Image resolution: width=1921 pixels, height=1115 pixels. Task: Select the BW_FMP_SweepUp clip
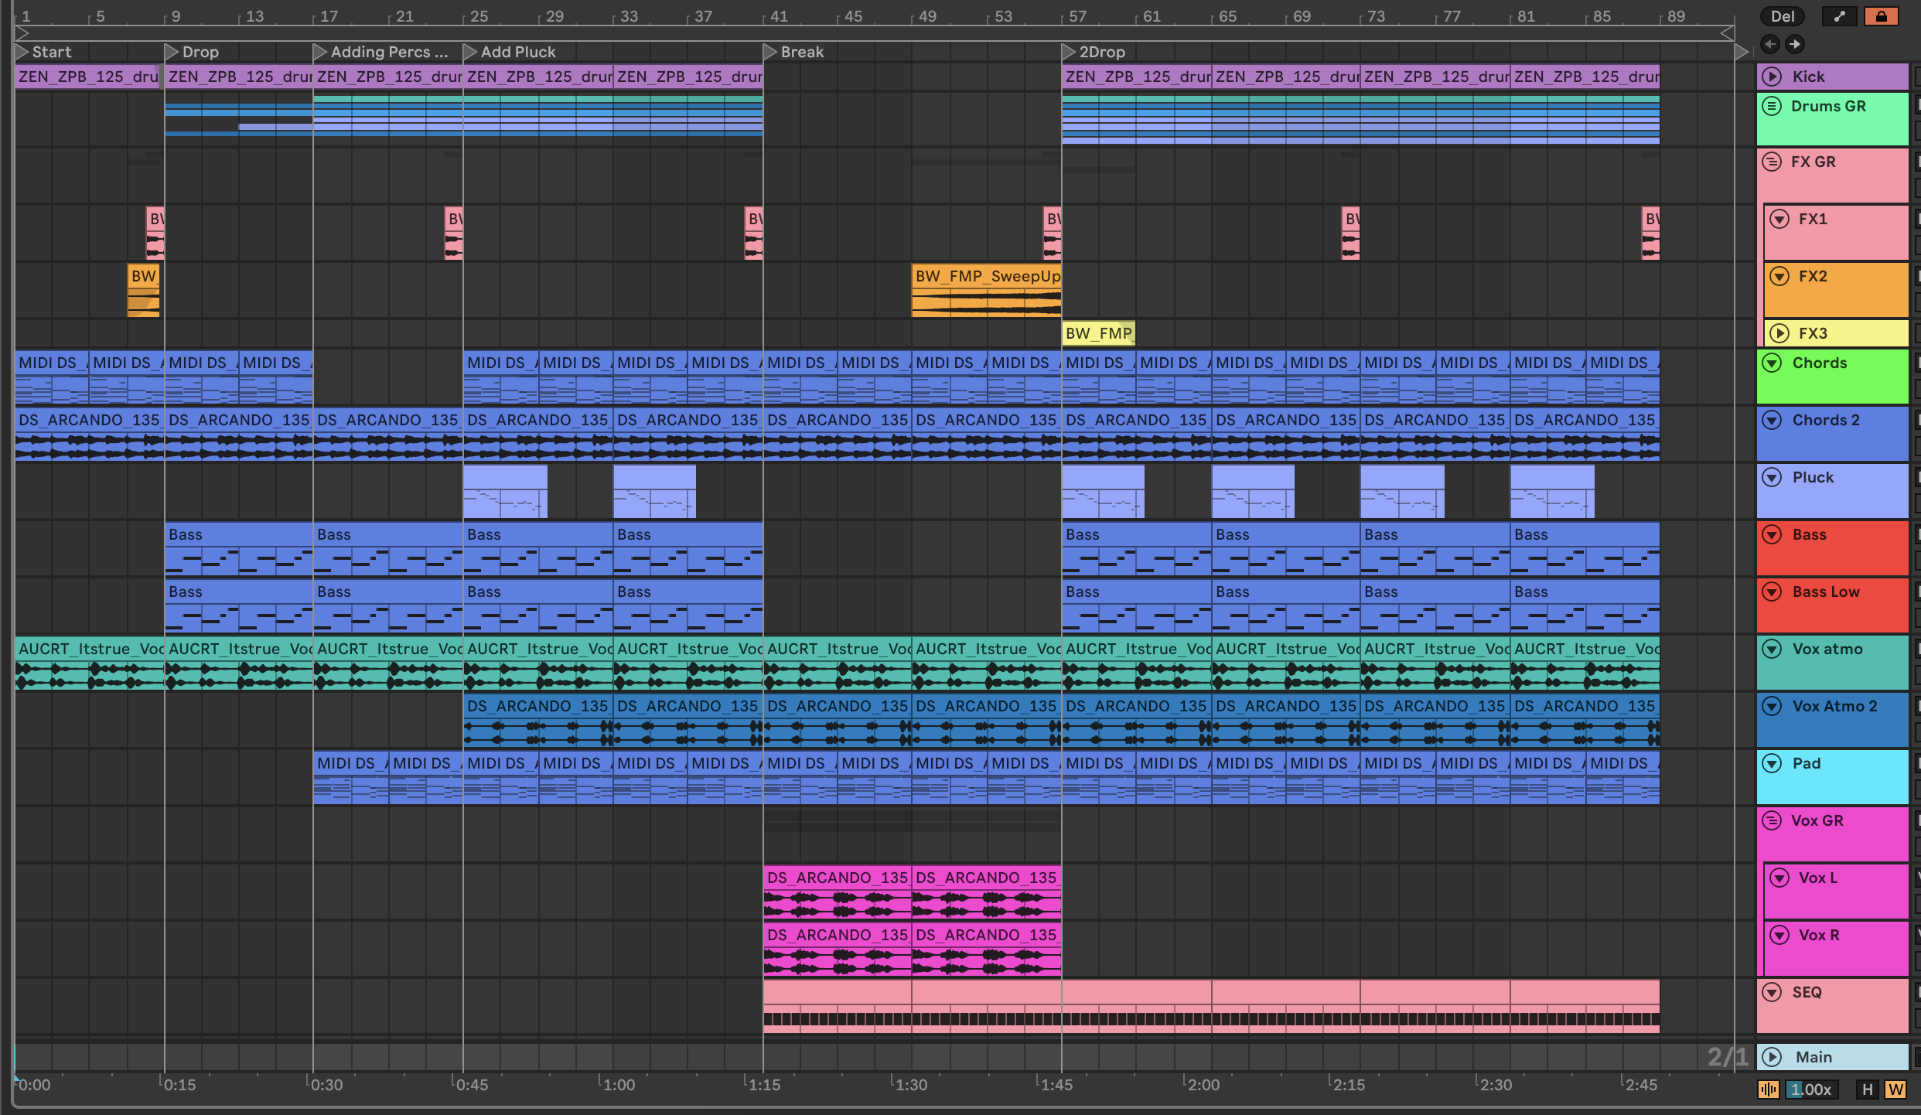pyautogui.click(x=987, y=276)
